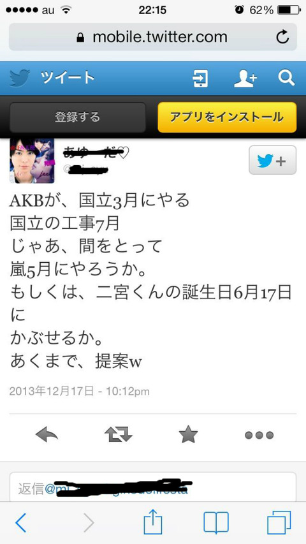Open the tweet author's profile picture
The height and width of the screenshot is (544, 306).
tap(32, 161)
